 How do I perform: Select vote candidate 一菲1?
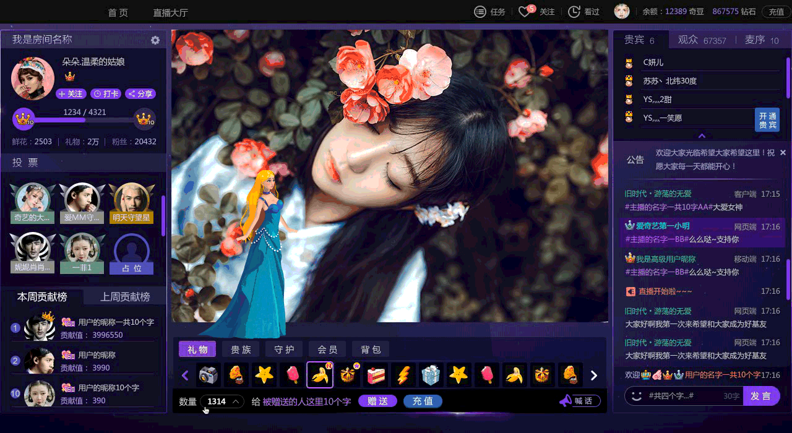(x=82, y=253)
